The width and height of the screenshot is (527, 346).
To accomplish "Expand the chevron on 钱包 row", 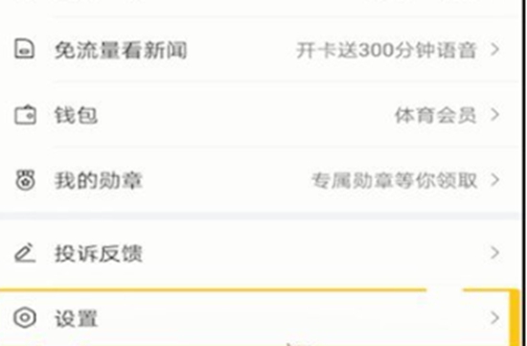I will pyautogui.click(x=494, y=115).
